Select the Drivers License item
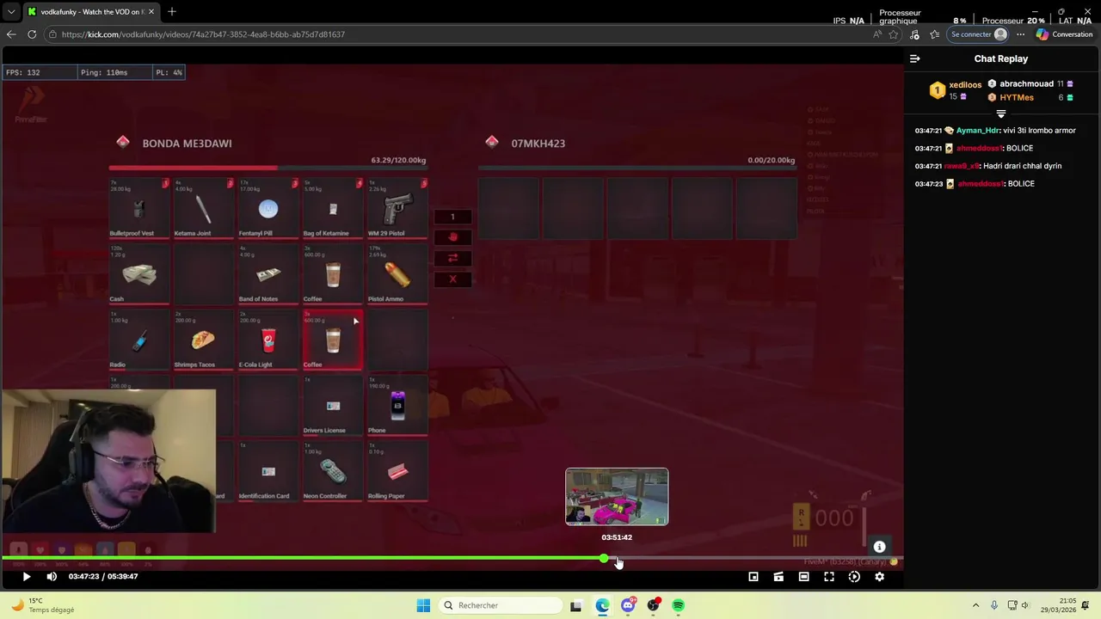The image size is (1101, 619). 333,405
